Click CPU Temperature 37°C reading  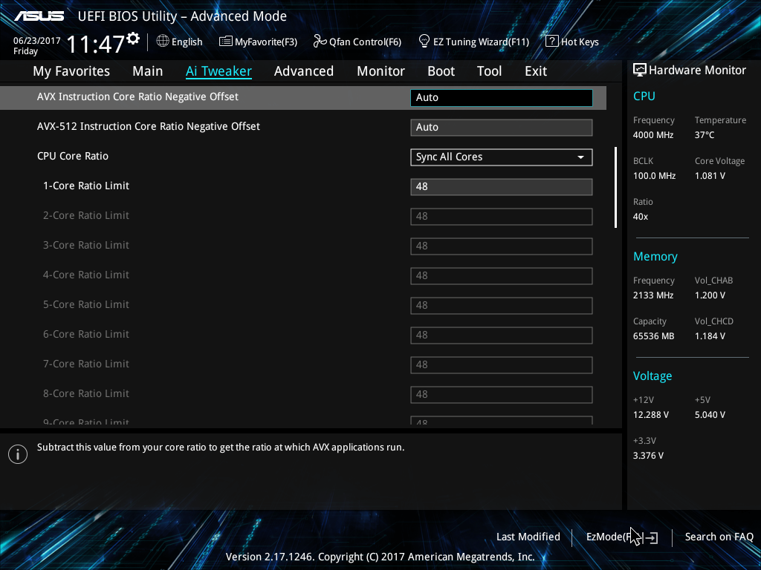coord(705,135)
